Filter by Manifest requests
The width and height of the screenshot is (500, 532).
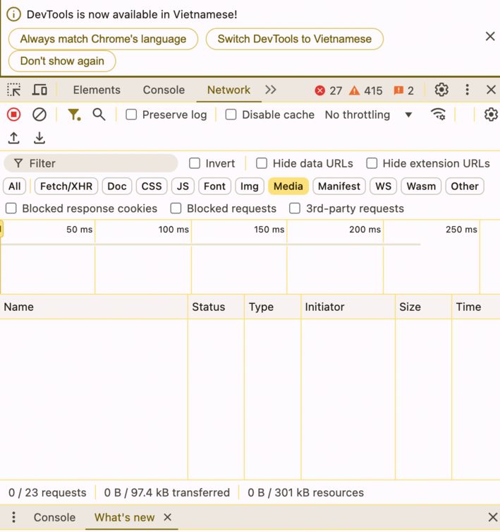[x=339, y=187]
